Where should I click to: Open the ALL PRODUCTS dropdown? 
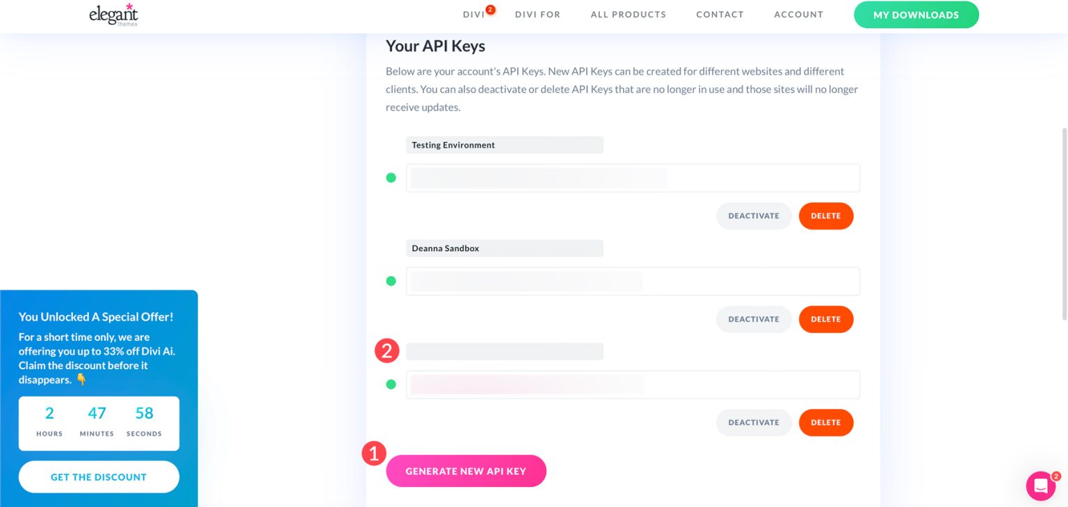coord(628,14)
